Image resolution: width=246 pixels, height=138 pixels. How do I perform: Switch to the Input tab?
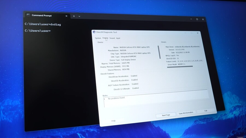pos(118,38)
